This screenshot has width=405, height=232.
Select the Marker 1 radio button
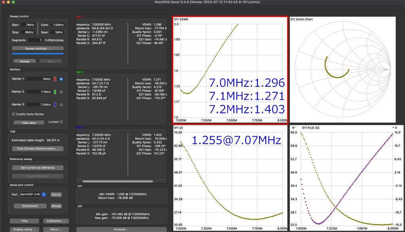click(x=61, y=79)
